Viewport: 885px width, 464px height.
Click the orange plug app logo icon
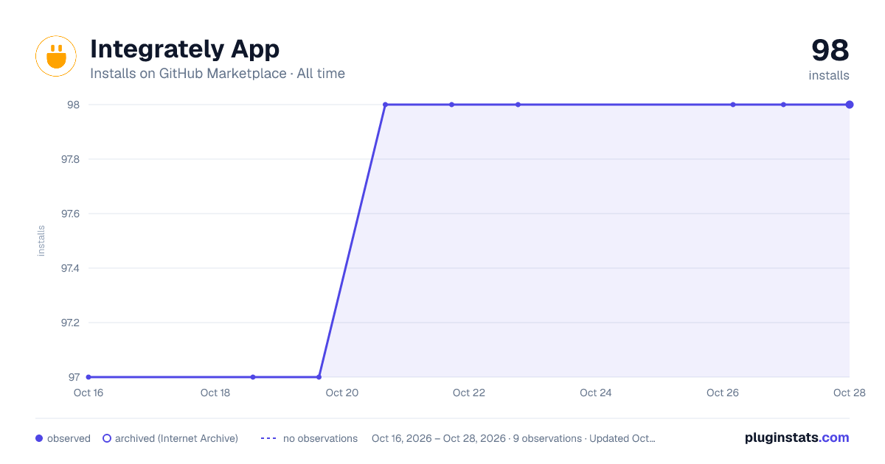coord(56,56)
